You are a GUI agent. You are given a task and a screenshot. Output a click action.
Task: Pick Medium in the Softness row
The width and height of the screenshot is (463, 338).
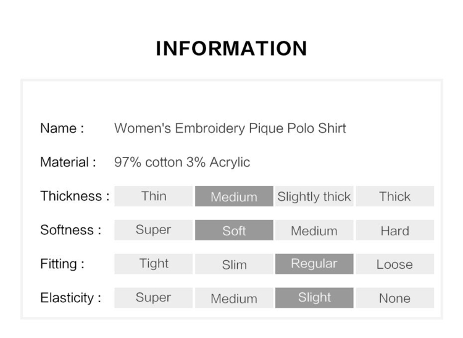point(314,230)
